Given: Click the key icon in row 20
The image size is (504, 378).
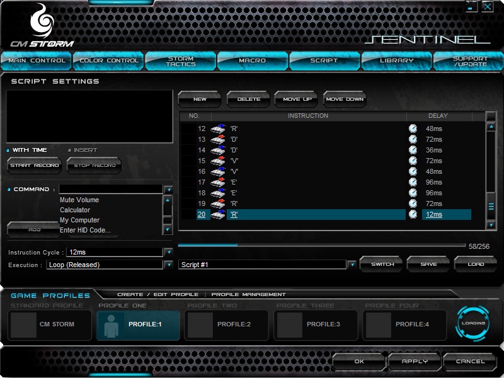Looking at the screenshot, I should click(x=218, y=214).
